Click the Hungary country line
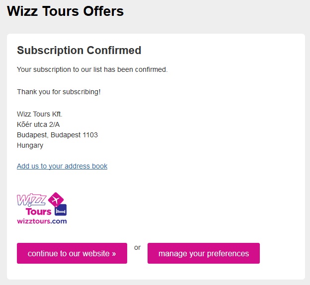The image size is (310, 285). [x=30, y=145]
